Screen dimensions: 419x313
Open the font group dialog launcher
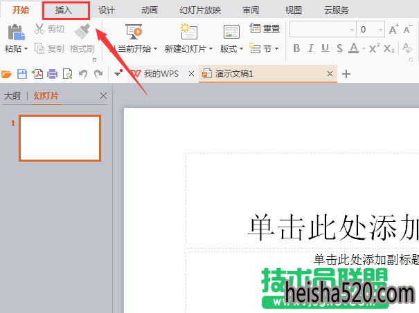pyautogui.click(x=411, y=60)
